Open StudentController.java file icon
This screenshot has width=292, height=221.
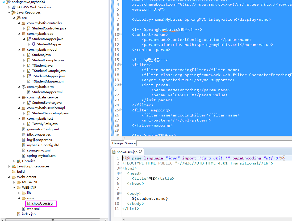[x=29, y=28]
